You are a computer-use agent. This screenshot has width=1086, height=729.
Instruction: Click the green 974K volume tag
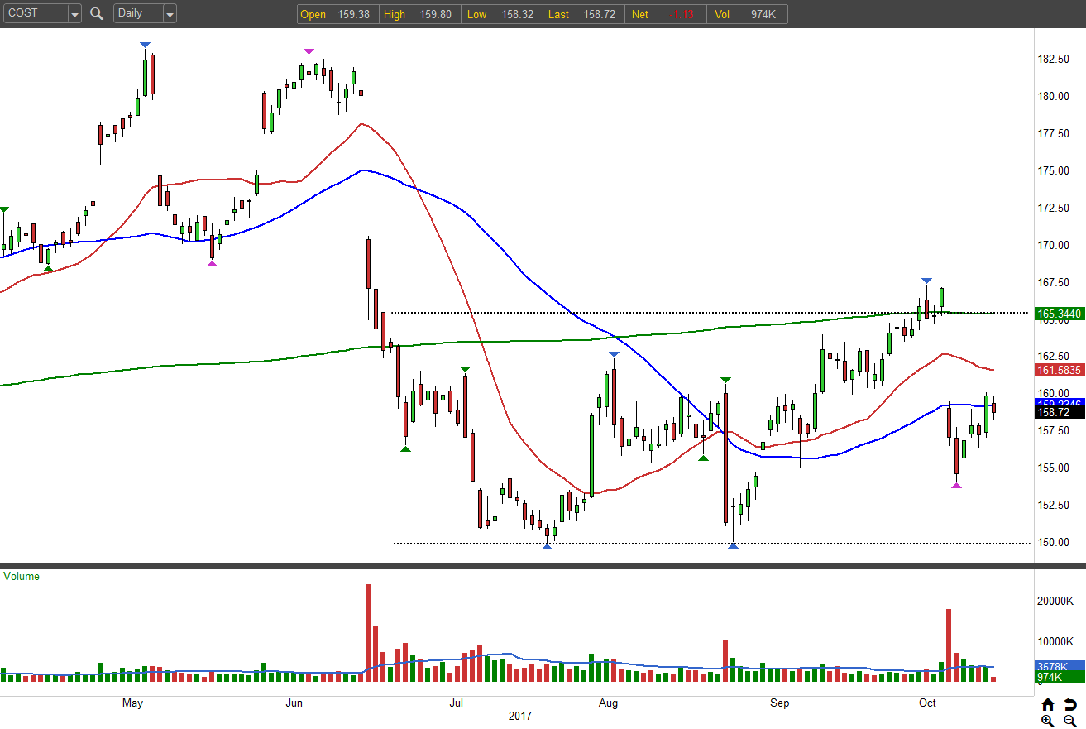(x=1060, y=678)
